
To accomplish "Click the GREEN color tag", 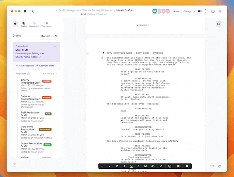I will click(x=47, y=145).
